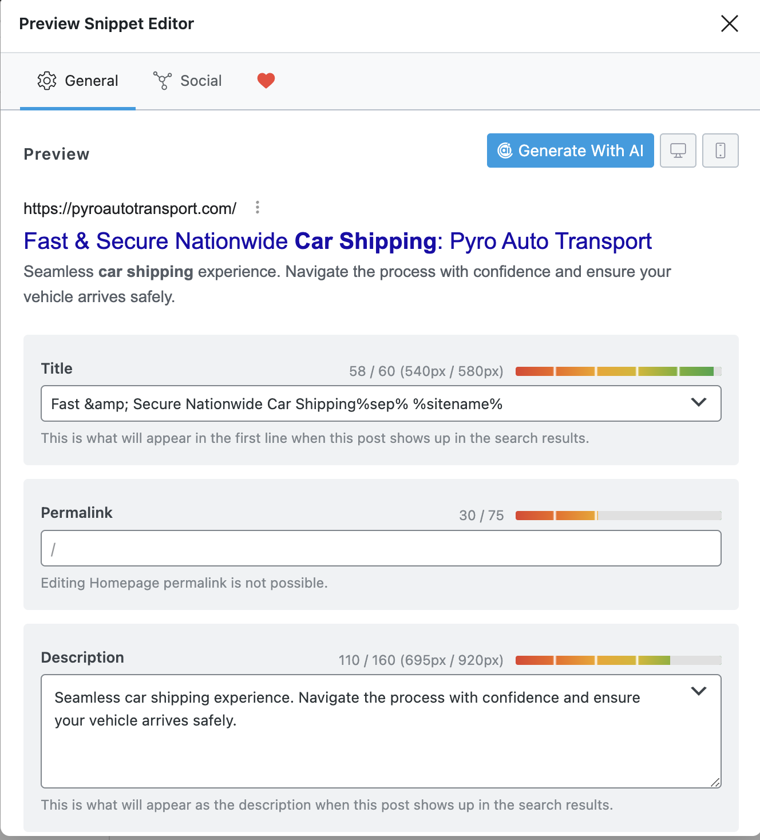The width and height of the screenshot is (760, 840).
Task: Click the desktop preview icon
Action: point(678,150)
